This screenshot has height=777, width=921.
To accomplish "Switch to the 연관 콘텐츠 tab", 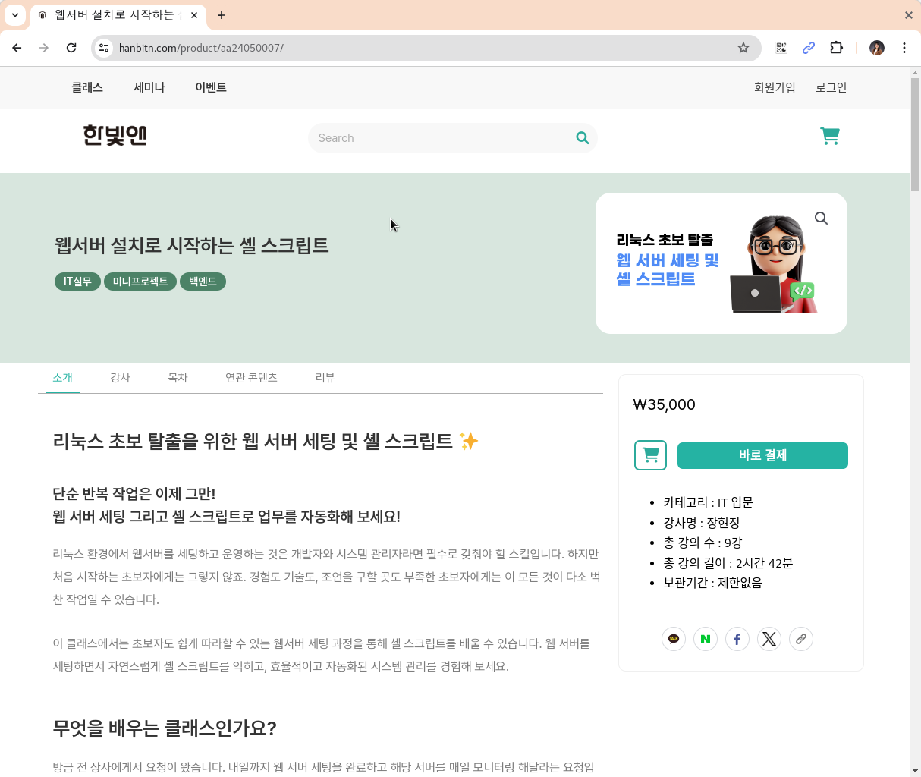I will click(251, 377).
